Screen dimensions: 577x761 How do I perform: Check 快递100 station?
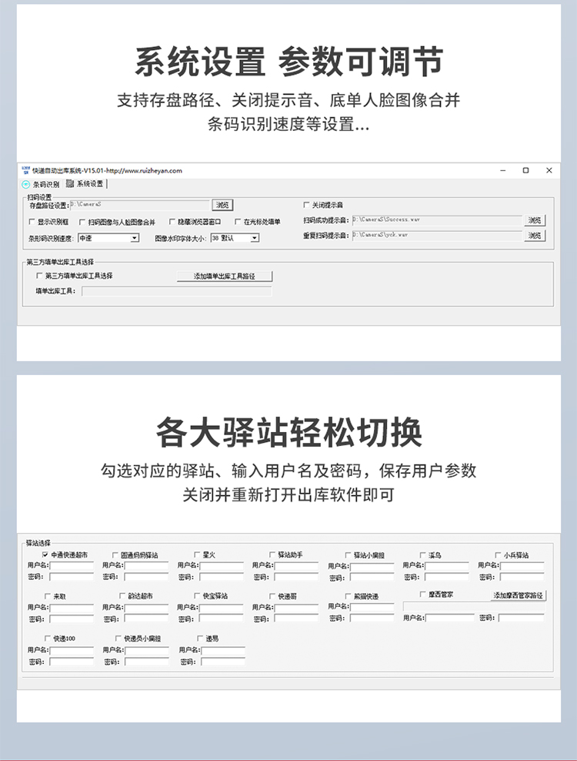click(x=48, y=639)
